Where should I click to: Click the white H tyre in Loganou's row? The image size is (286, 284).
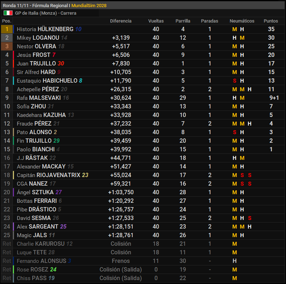pyautogui.click(x=234, y=38)
